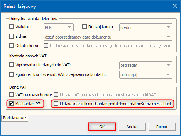The width and height of the screenshot is (181, 136).
Task: Expand the średni exchange rate type dropdown
Action: [146, 27]
